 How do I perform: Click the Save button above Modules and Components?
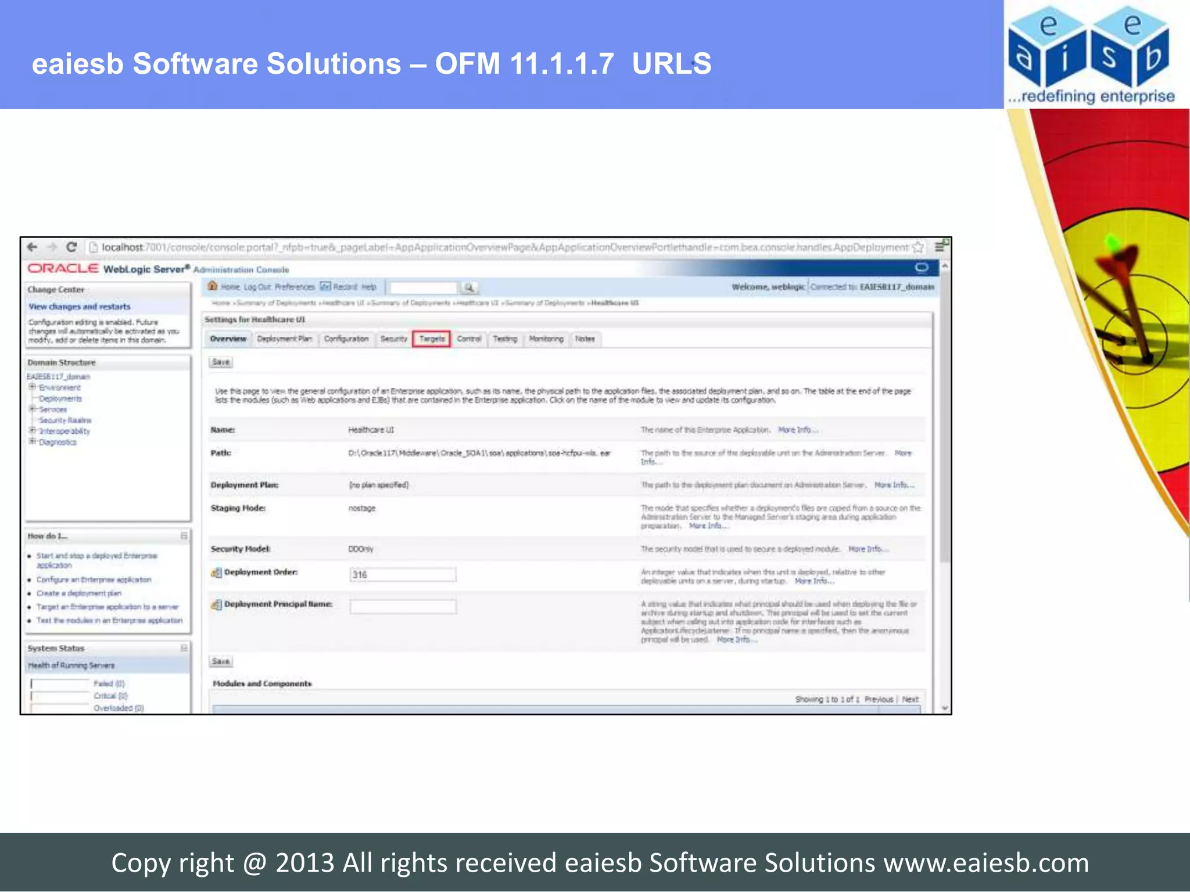pyautogui.click(x=221, y=661)
